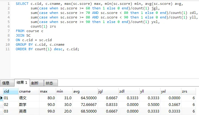
Task: Click the cname column header
Action: coord(29,91)
